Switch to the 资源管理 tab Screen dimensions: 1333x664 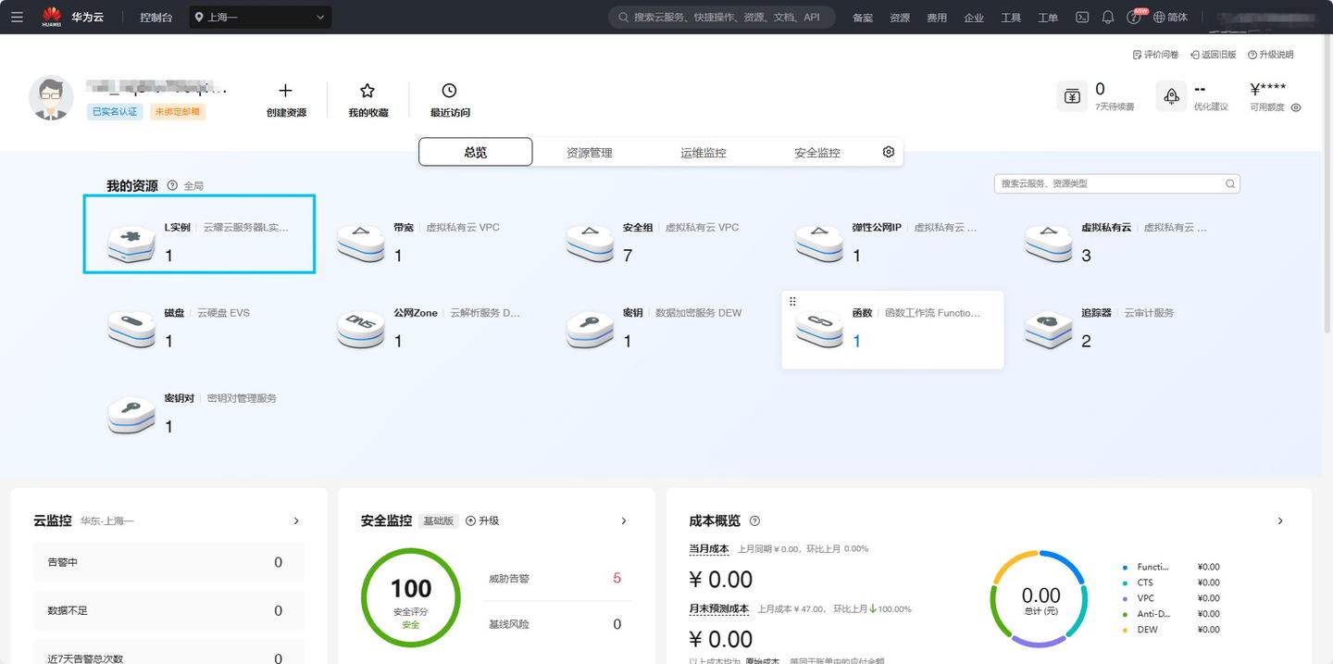pyautogui.click(x=590, y=152)
